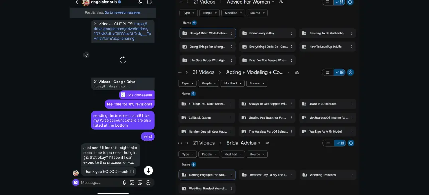Image resolution: width=429 pixels, height=195 pixels.
Task: Switch Acting + Modeling to list layout
Action: click(328, 72)
